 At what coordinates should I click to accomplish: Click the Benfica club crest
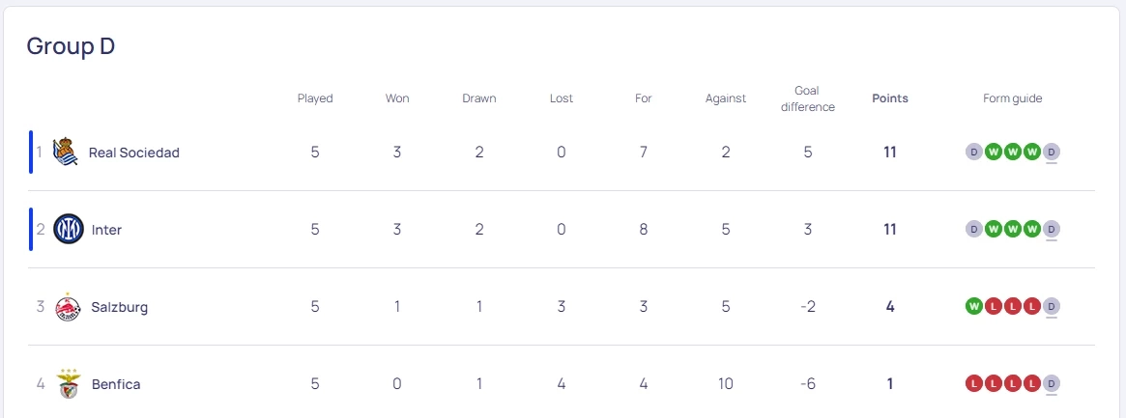[x=69, y=384]
